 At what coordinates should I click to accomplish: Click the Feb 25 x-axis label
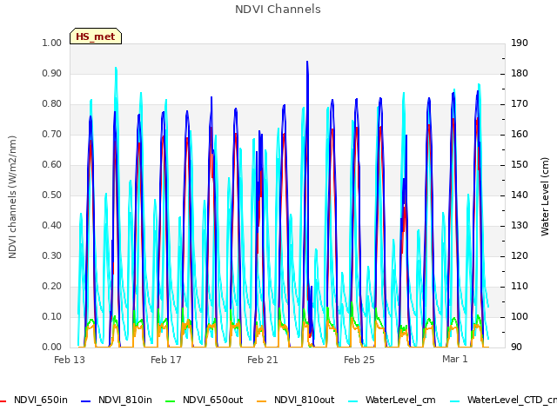tap(359, 360)
